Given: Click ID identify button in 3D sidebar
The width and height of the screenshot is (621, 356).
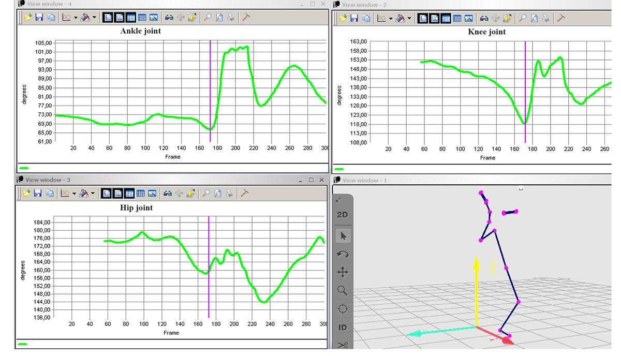Looking at the screenshot, I should [342, 328].
